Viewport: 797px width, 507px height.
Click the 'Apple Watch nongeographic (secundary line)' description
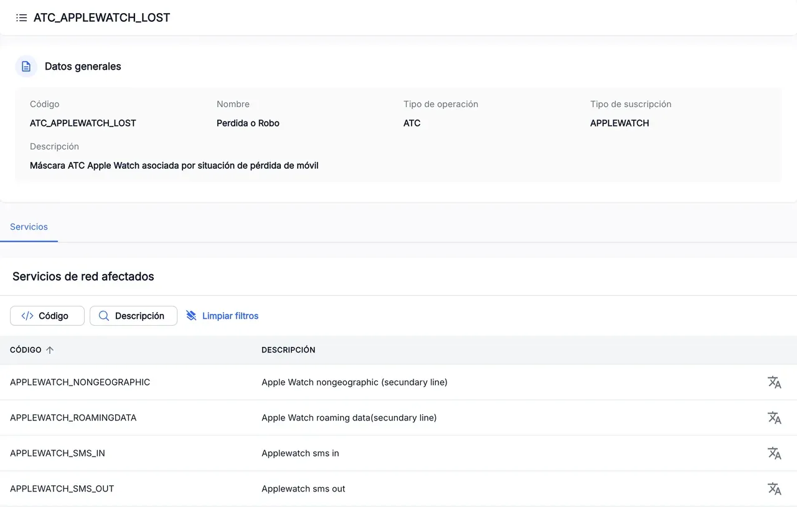(354, 382)
